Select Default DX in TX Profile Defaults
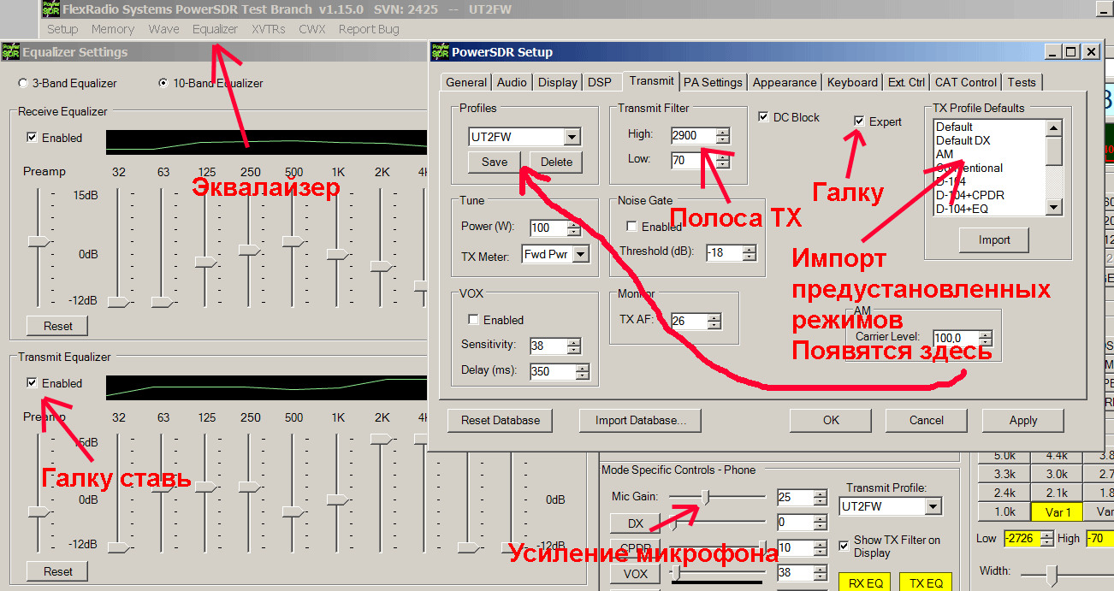Viewport: 1114px width, 591px height. (963, 140)
